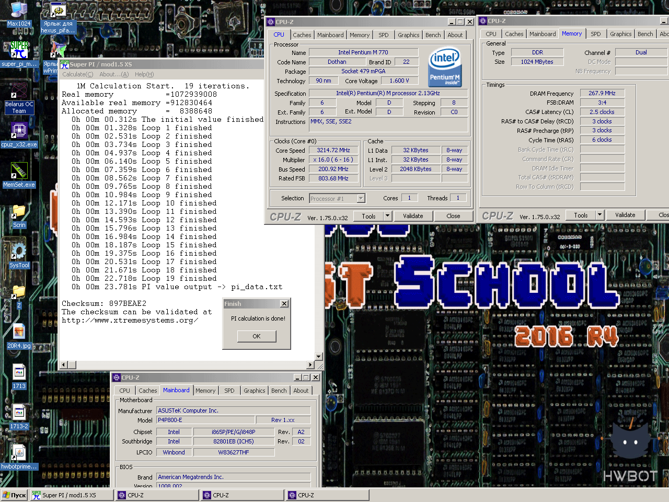Open the hexus_pifa shortcut icon
Viewport: 669px width, 502px height.
(58, 10)
